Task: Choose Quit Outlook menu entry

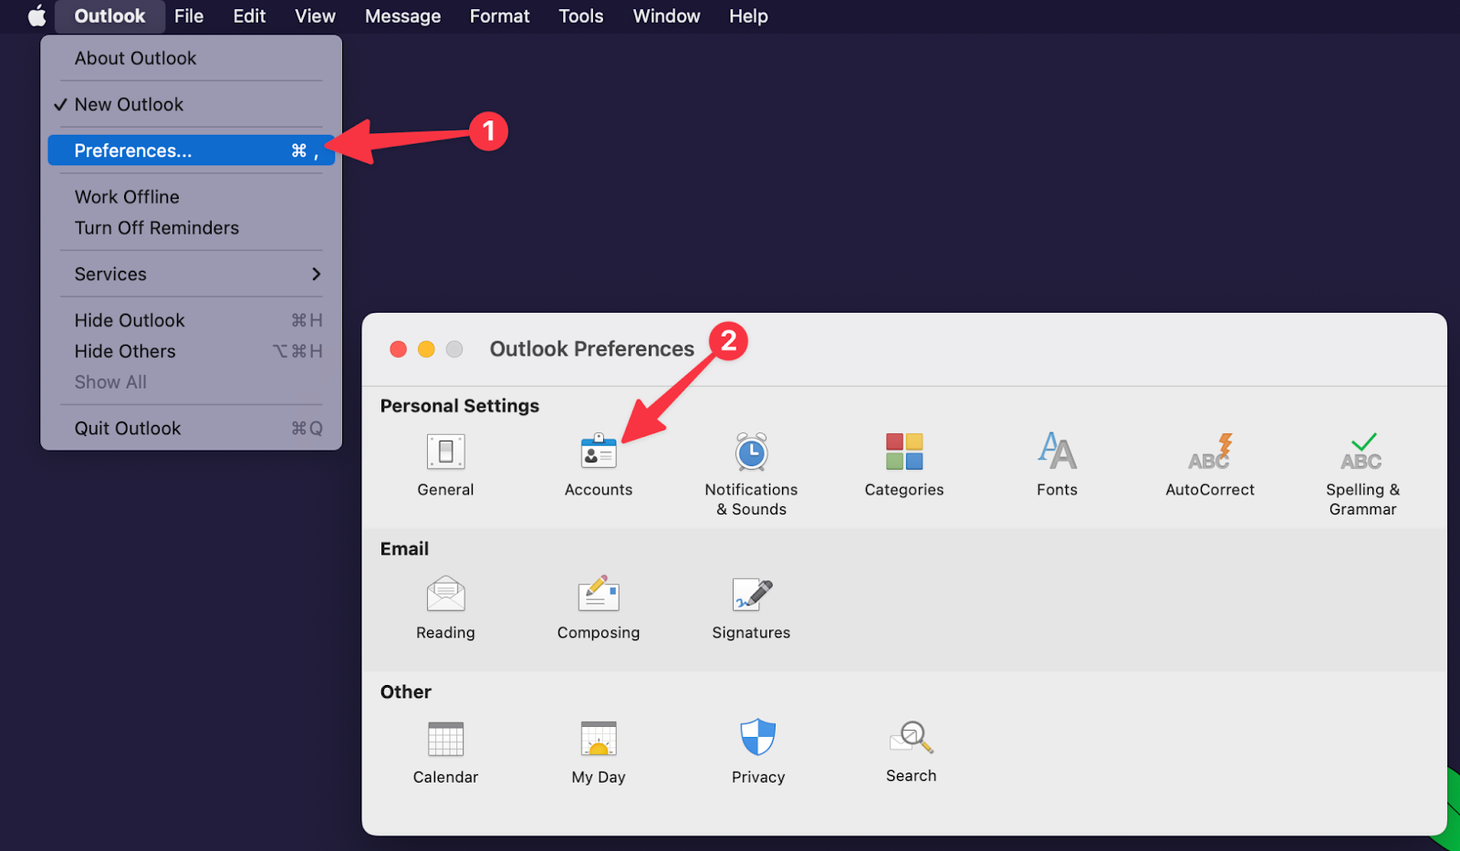Action: point(192,428)
